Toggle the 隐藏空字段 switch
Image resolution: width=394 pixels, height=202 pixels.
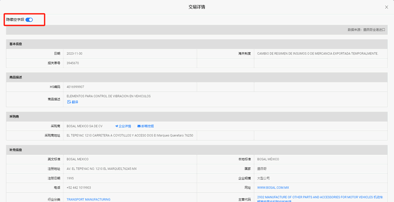[29, 20]
